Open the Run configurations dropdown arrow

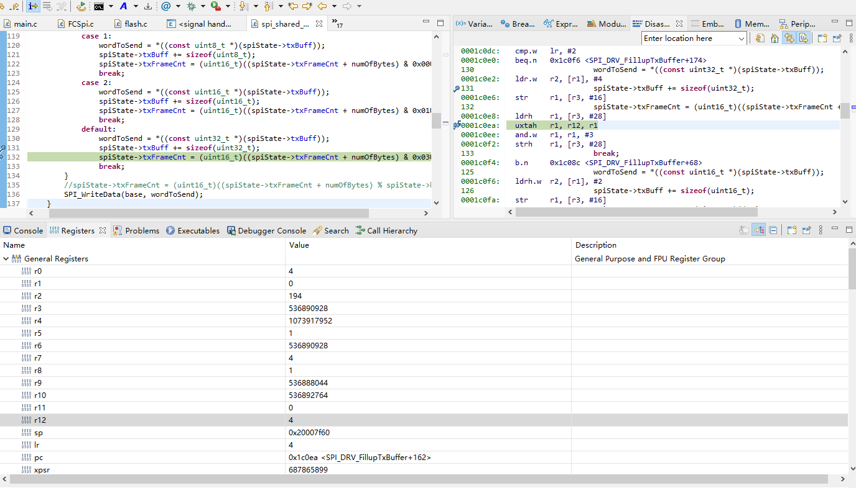pos(227,6)
